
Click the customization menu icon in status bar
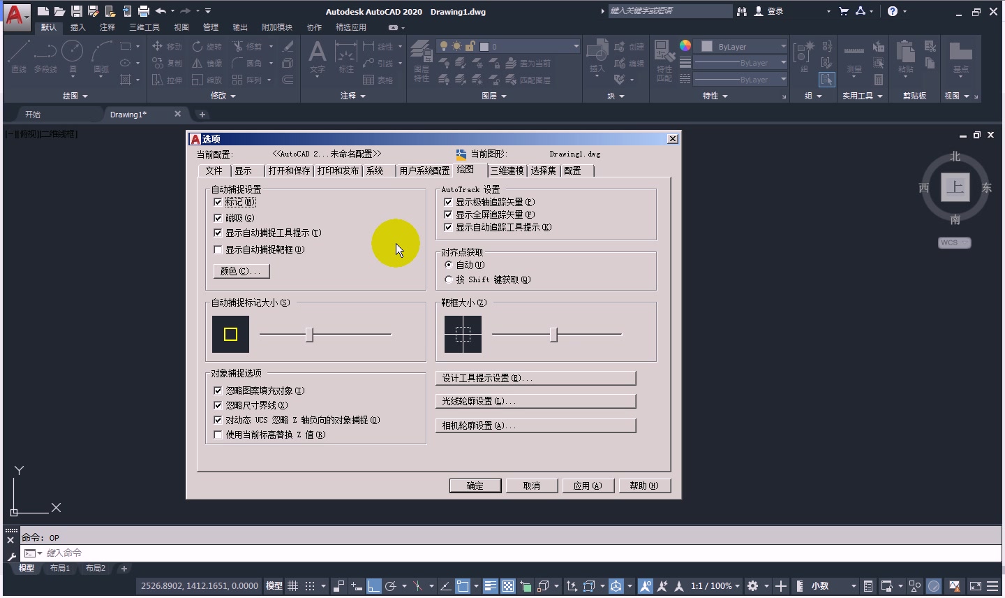point(992,586)
